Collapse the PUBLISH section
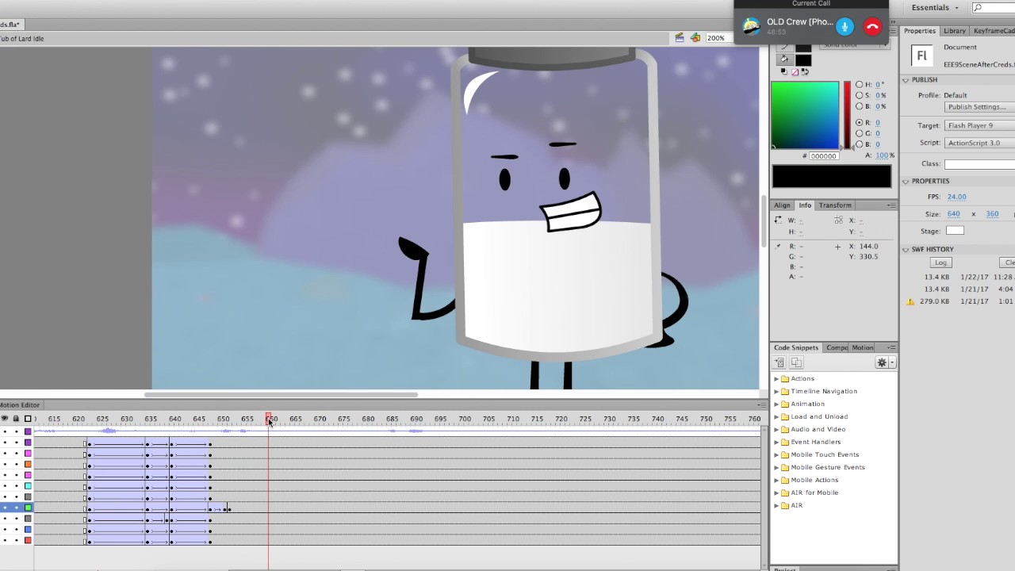1015x571 pixels. (x=906, y=80)
